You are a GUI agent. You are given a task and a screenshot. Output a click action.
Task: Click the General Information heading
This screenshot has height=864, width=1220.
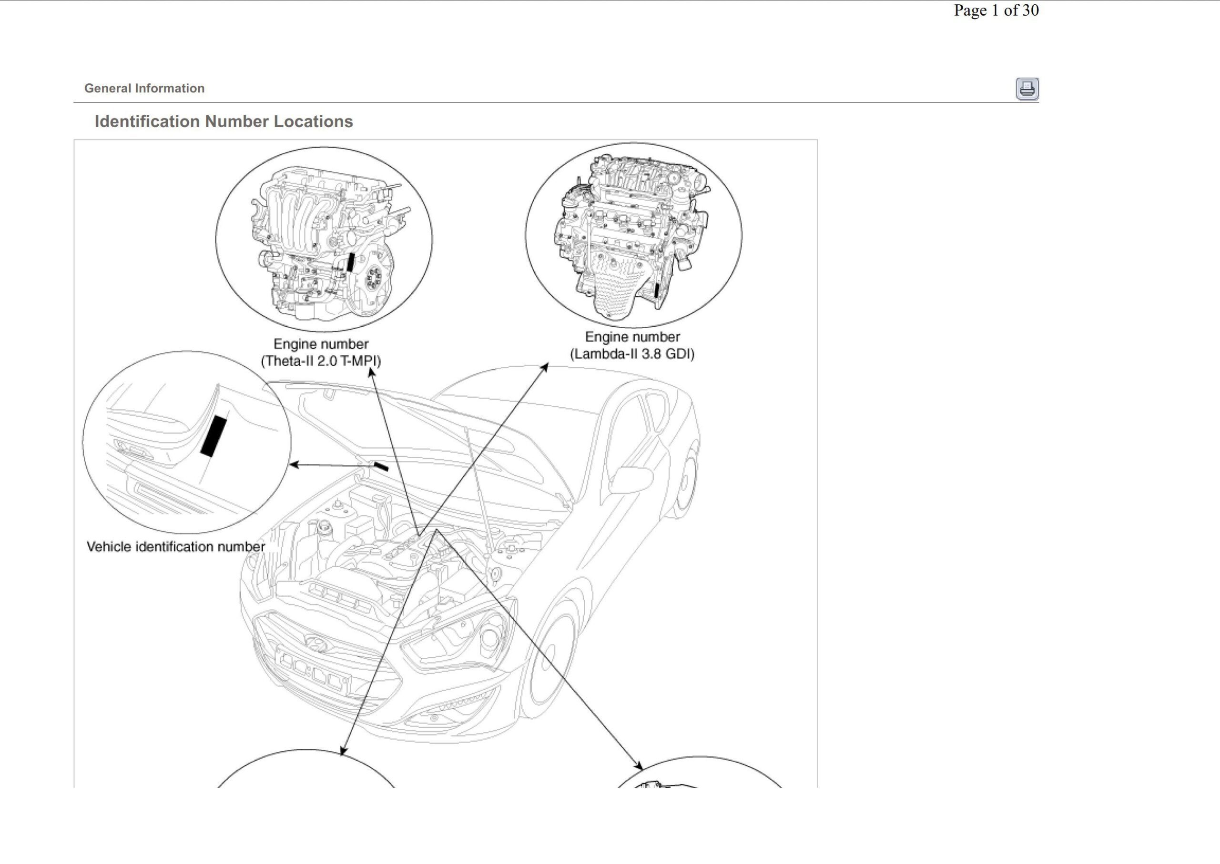[x=144, y=88]
